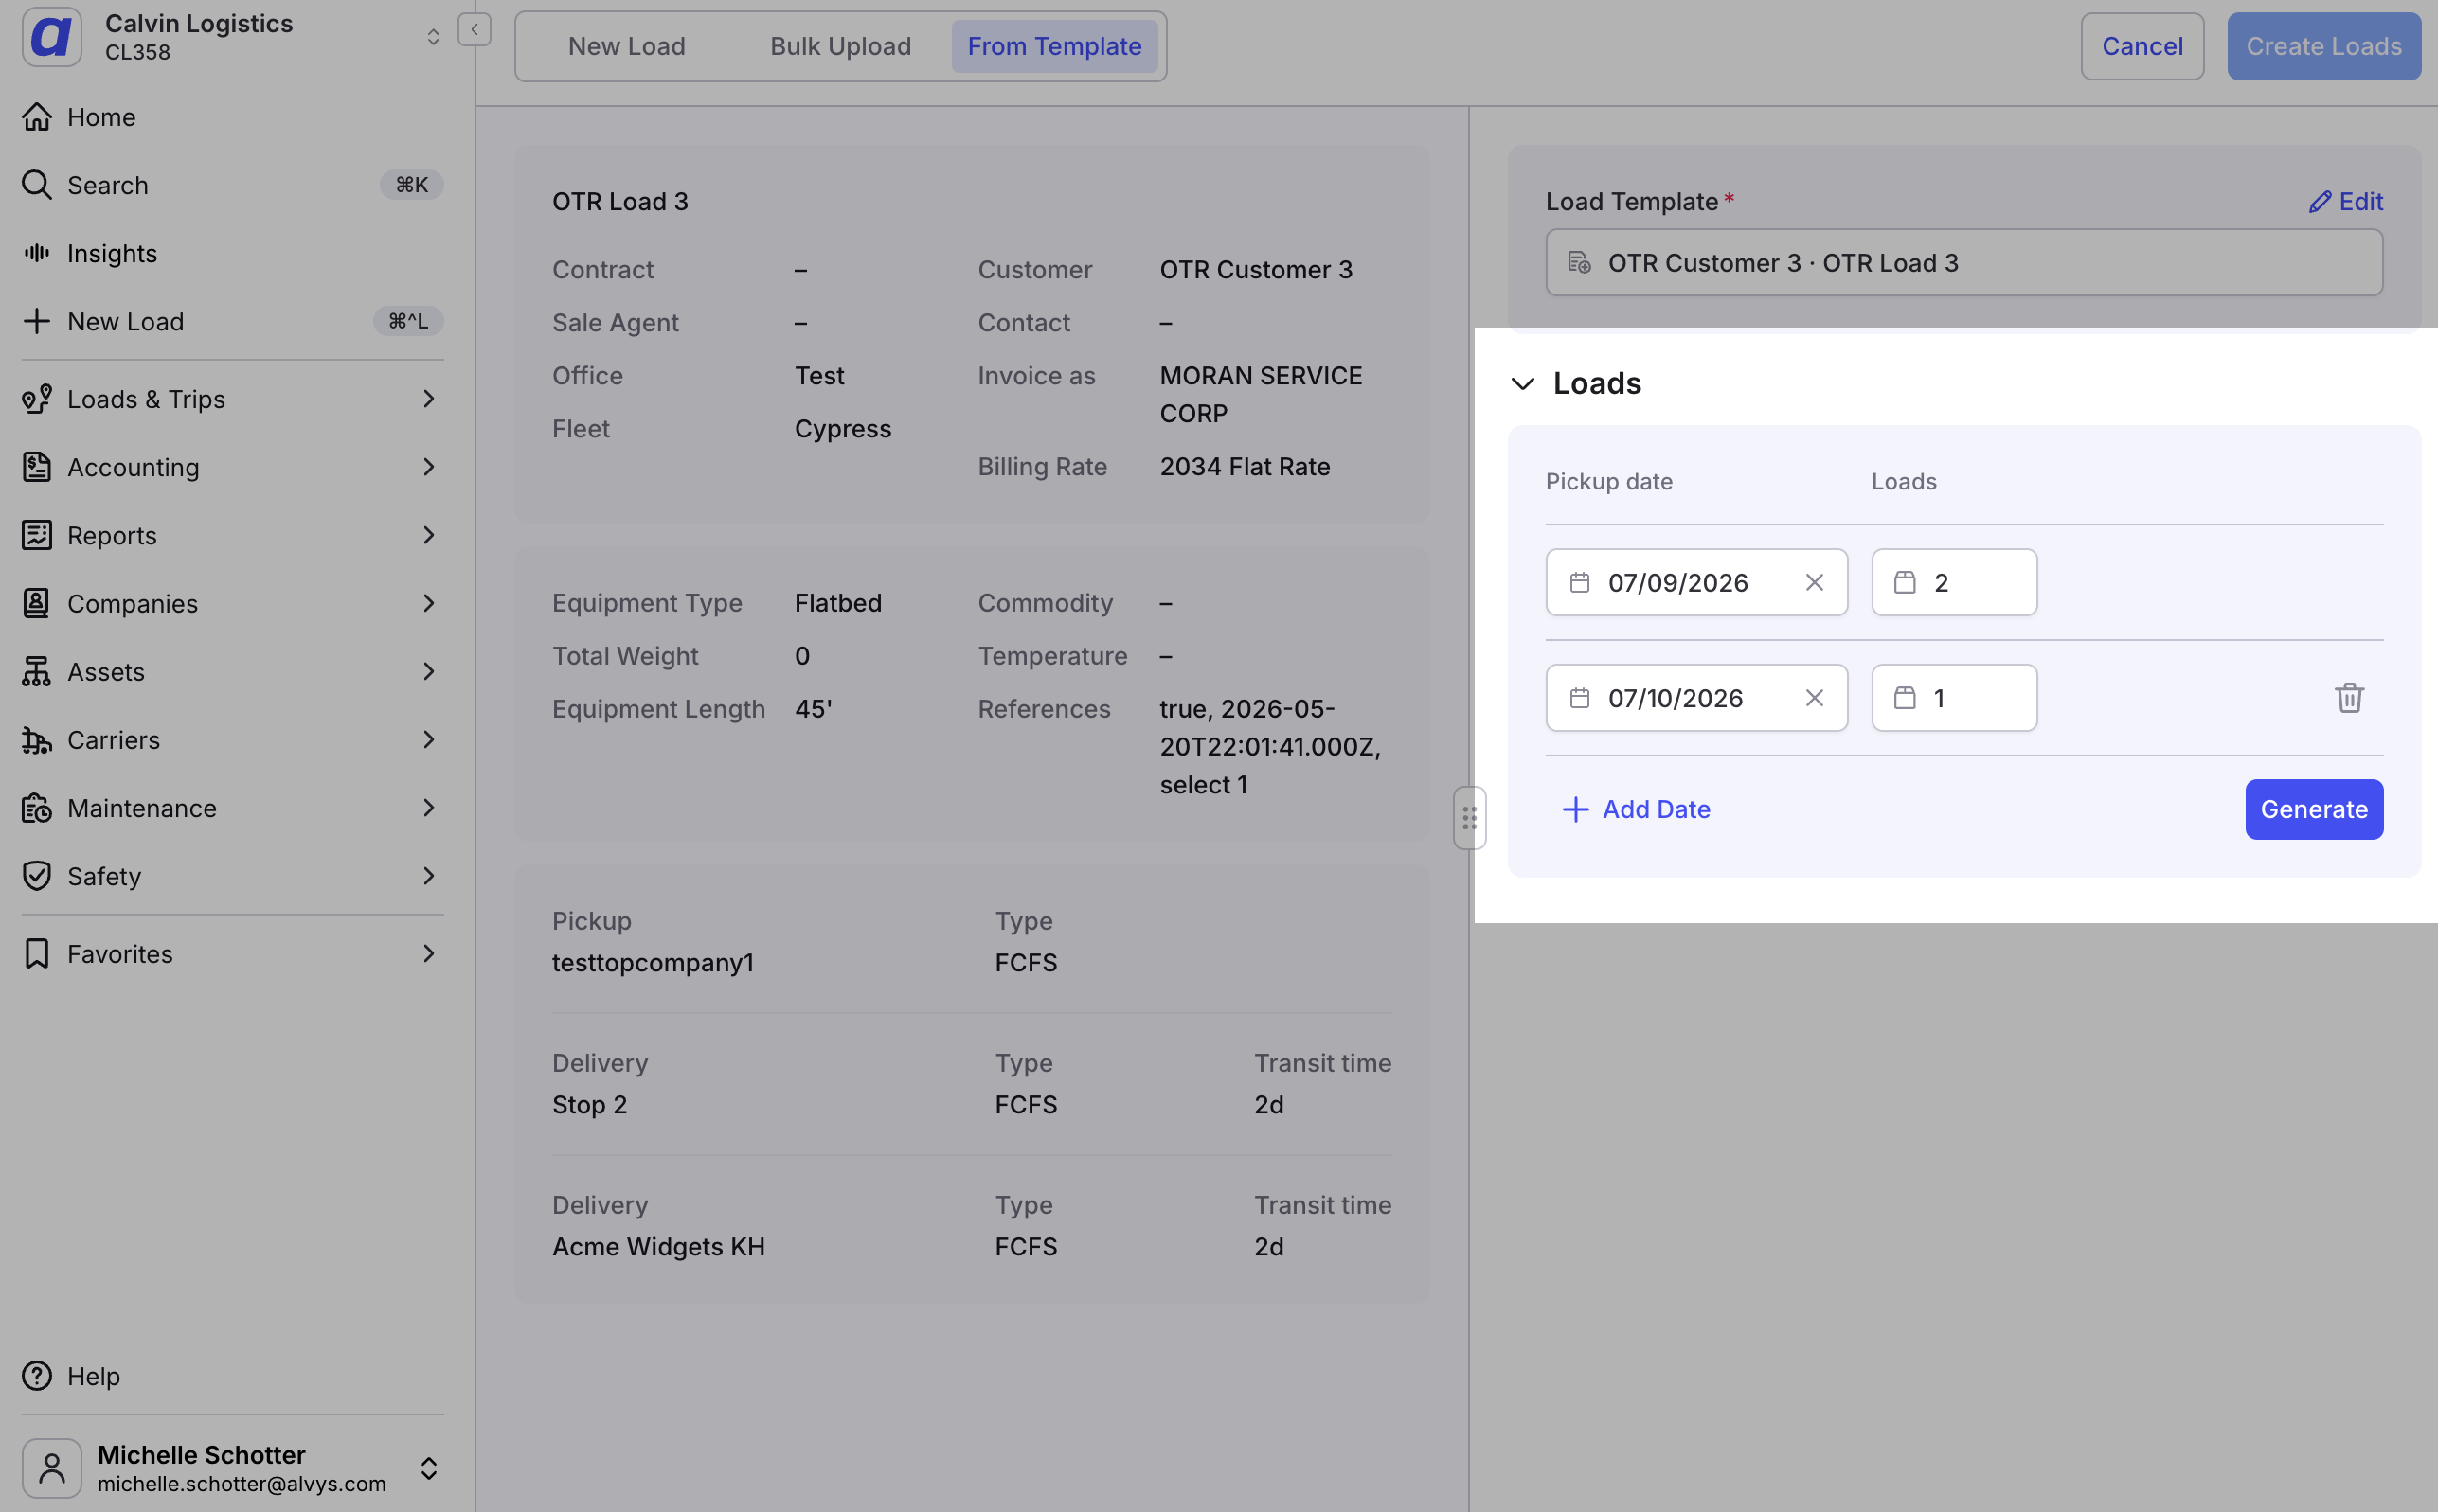Collapse the Loads section

(x=1523, y=383)
